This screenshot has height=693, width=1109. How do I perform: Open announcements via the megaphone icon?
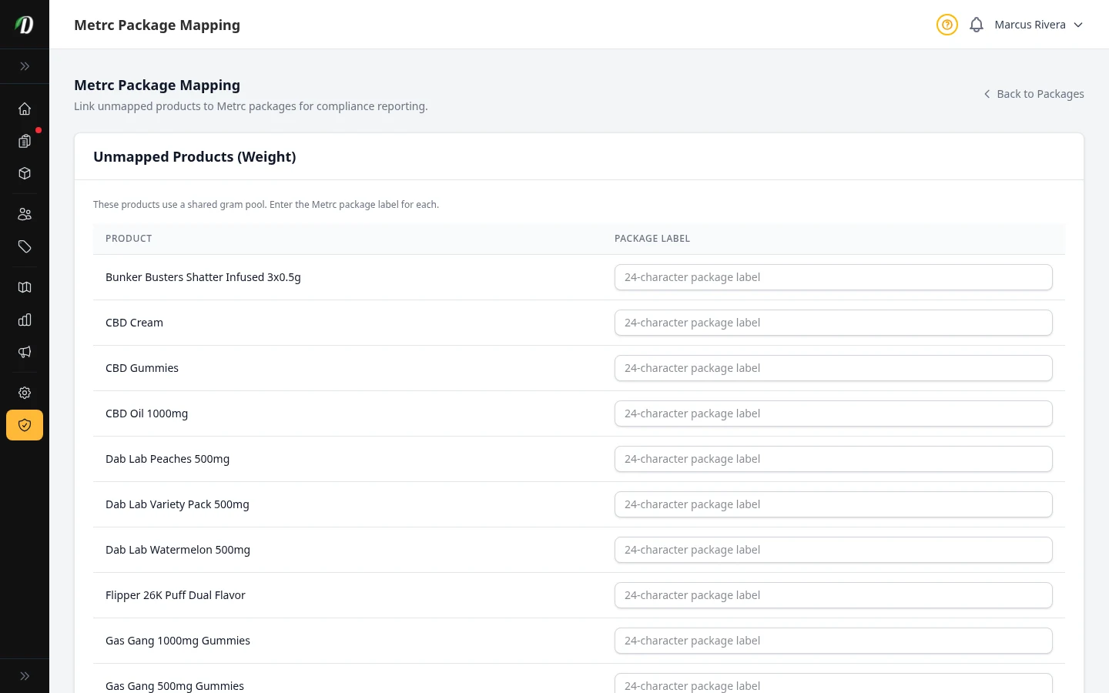tap(25, 352)
